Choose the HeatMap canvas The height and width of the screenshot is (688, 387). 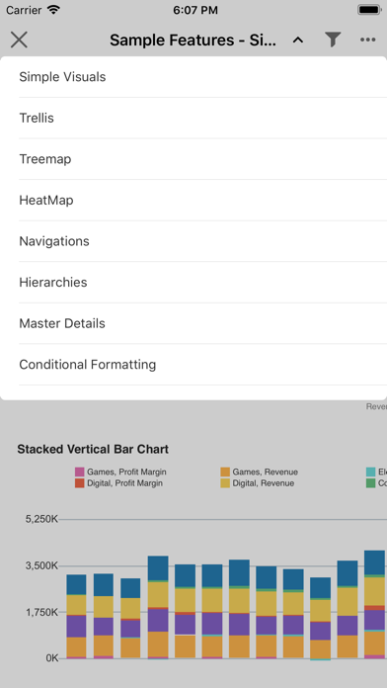pos(193,200)
